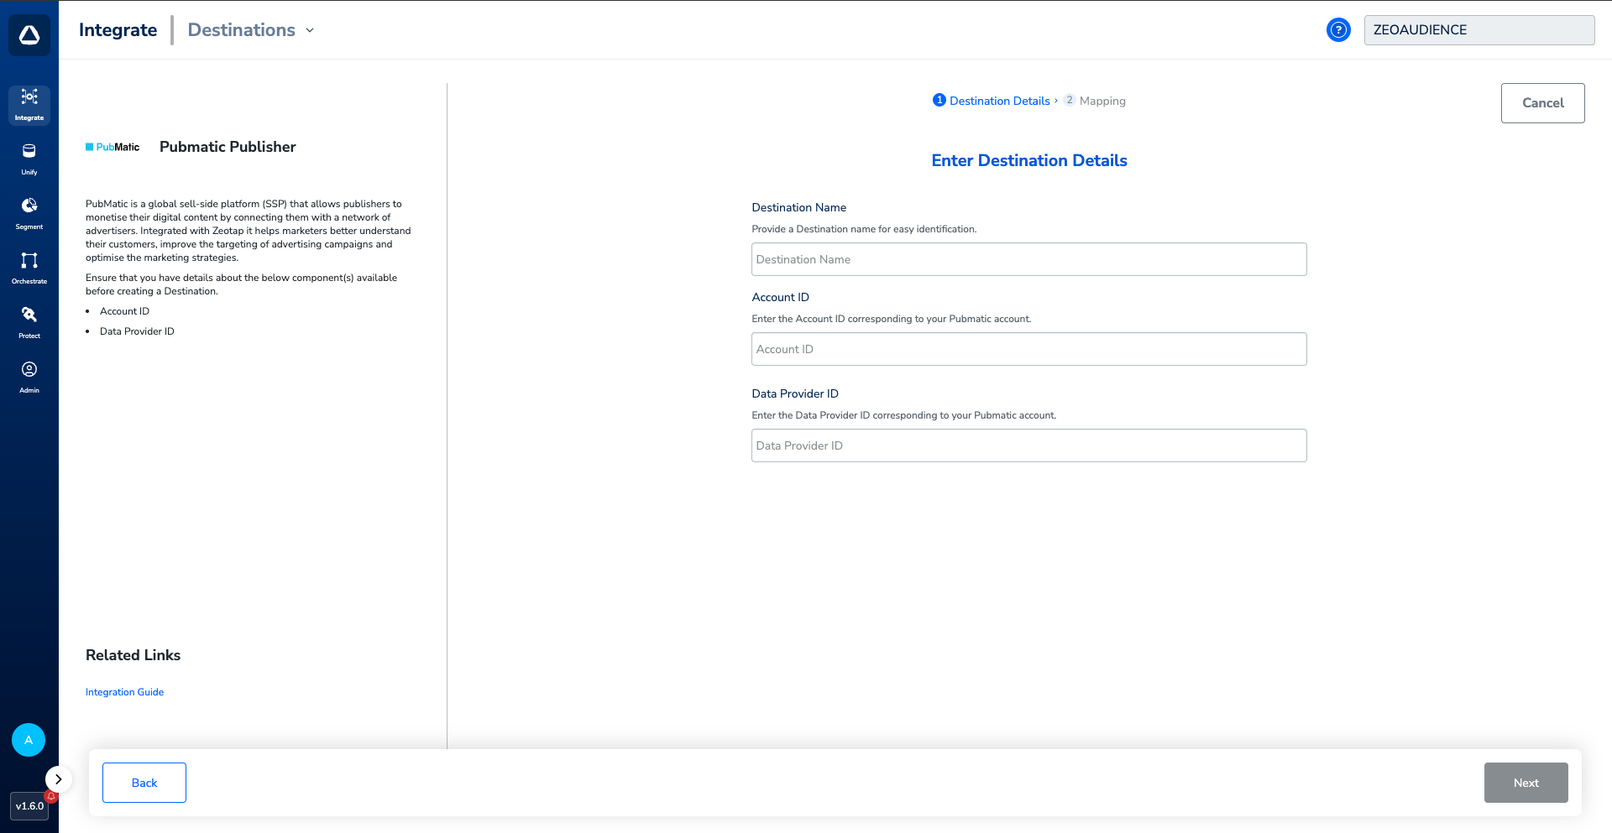This screenshot has width=1612, height=833.
Task: Click the Pubmatic Publisher heading
Action: pos(228,147)
